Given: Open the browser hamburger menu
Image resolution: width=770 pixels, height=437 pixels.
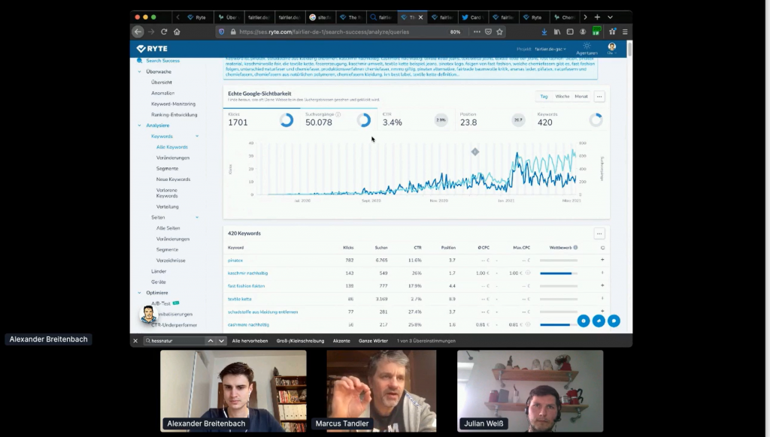Looking at the screenshot, I should (x=625, y=32).
